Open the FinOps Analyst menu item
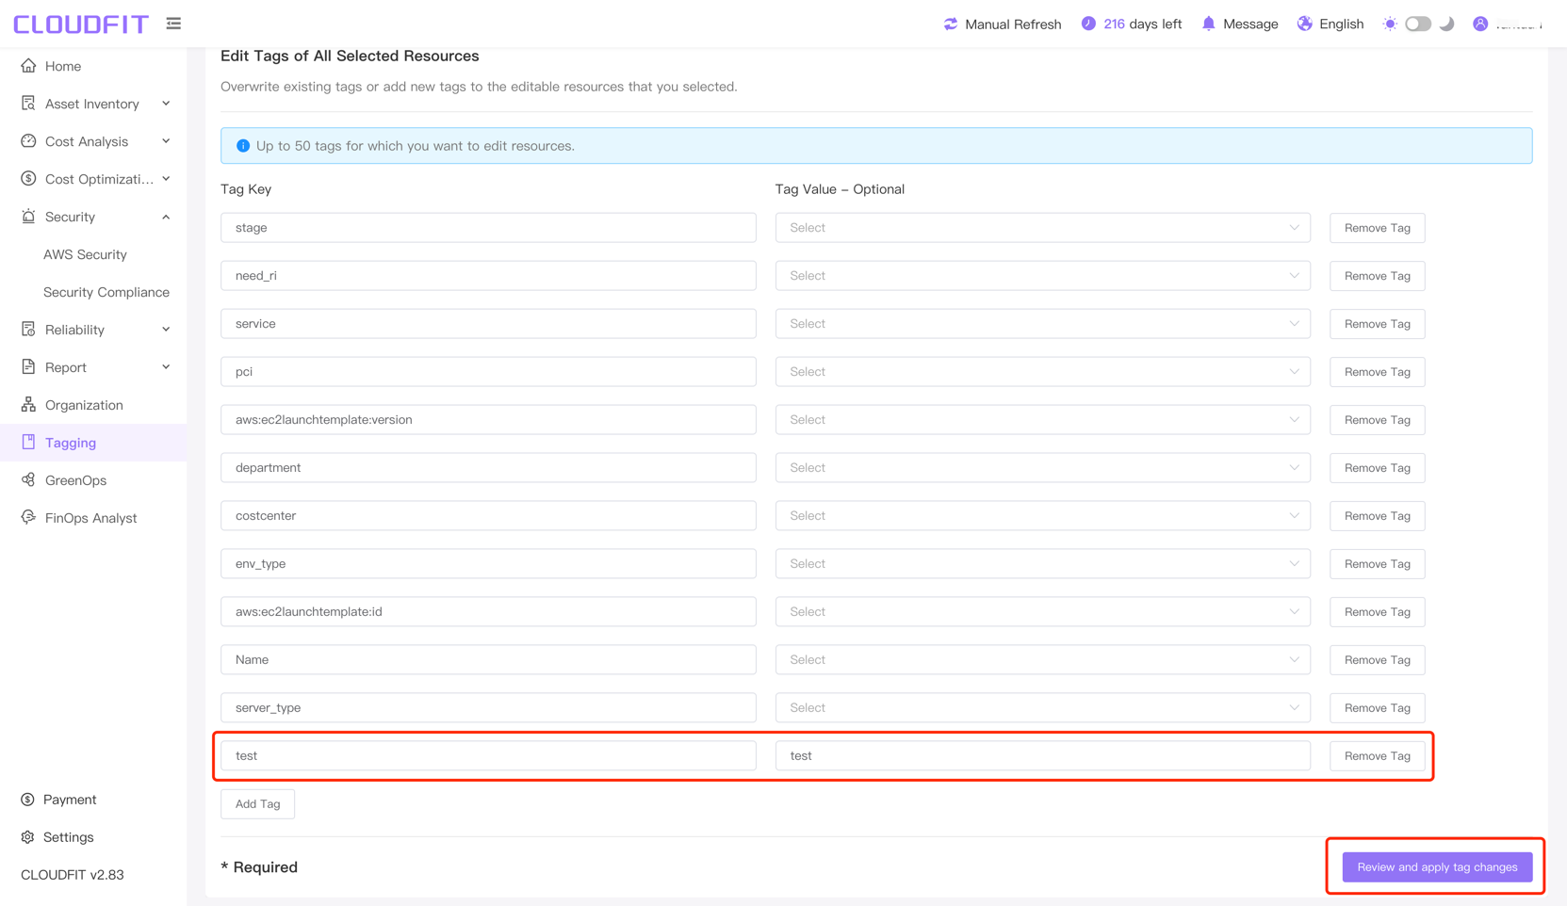This screenshot has width=1567, height=906. [90, 518]
